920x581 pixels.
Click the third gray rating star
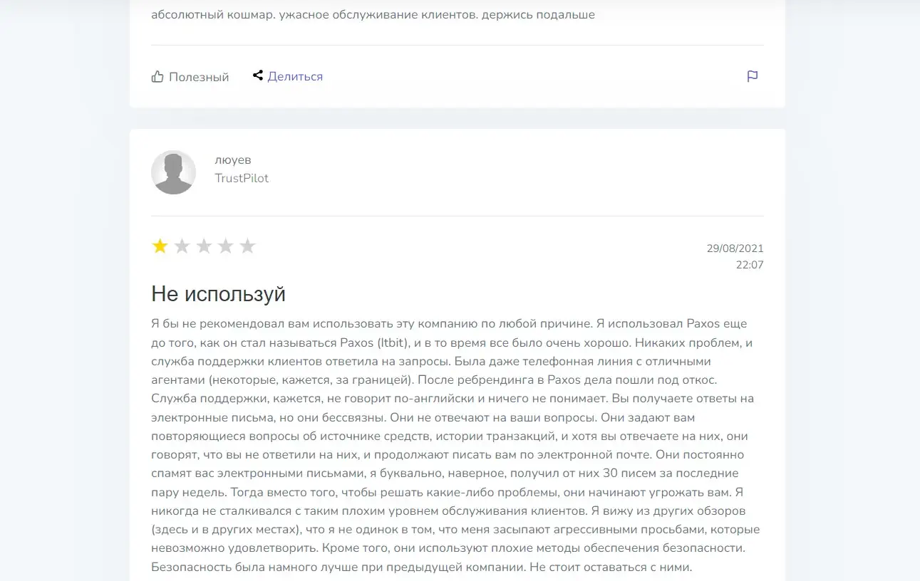[204, 246]
